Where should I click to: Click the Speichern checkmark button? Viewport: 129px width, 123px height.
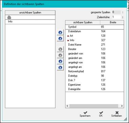click(85, 114)
